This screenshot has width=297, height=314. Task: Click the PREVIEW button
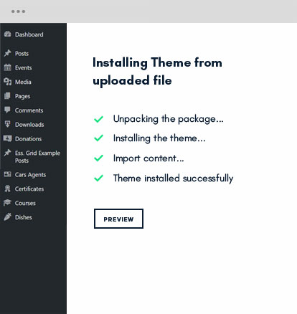(118, 219)
